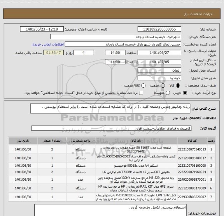The image size is (224, 216).
Task: Click the fi5015c A4 scanner item name
Action: click(136, 166)
